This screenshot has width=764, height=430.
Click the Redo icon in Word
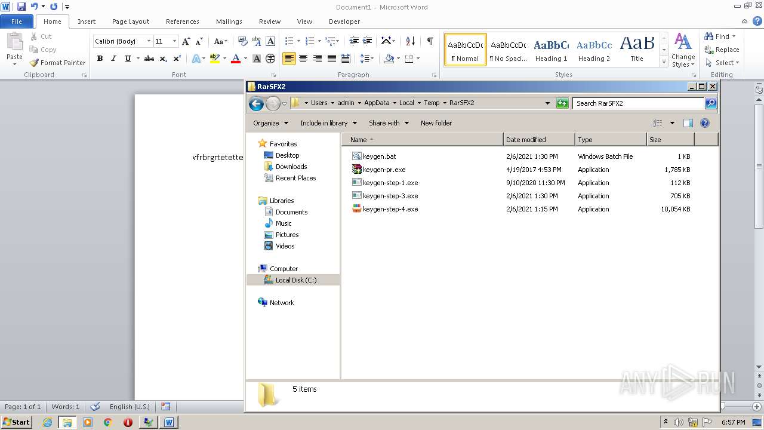54,7
